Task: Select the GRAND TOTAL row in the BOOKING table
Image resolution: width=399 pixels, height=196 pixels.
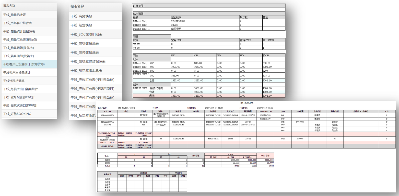Action: [107, 146]
